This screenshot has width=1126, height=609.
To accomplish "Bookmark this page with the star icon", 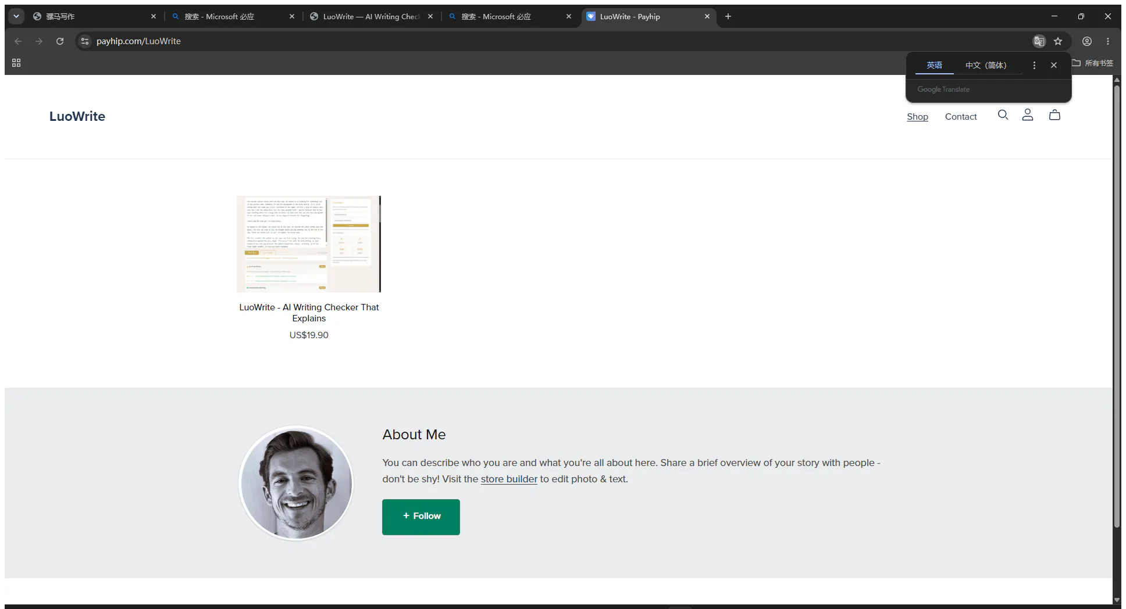I will pyautogui.click(x=1058, y=41).
